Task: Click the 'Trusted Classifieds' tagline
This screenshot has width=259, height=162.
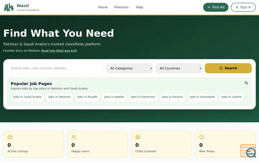Action: coord(28,10)
